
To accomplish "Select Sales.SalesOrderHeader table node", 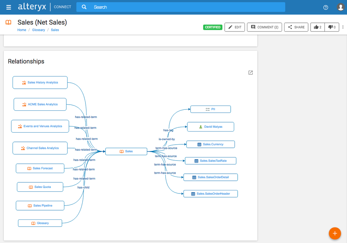I will click(x=210, y=193).
